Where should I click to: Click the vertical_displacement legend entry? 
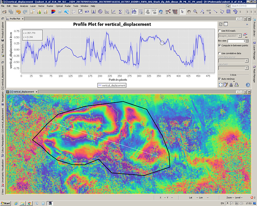(x=112, y=85)
